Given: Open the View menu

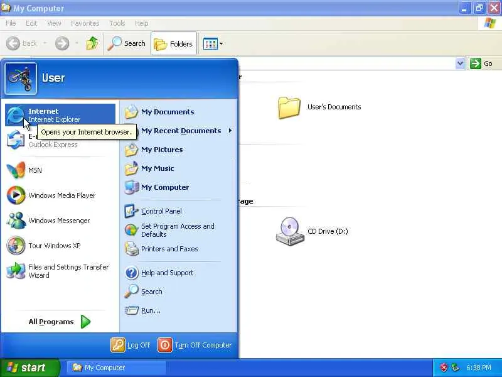Looking at the screenshot, I should [54, 23].
